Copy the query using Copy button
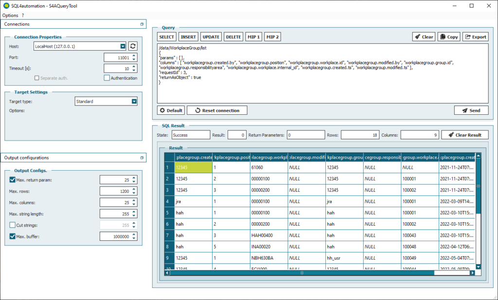The image size is (498, 300). pos(448,37)
